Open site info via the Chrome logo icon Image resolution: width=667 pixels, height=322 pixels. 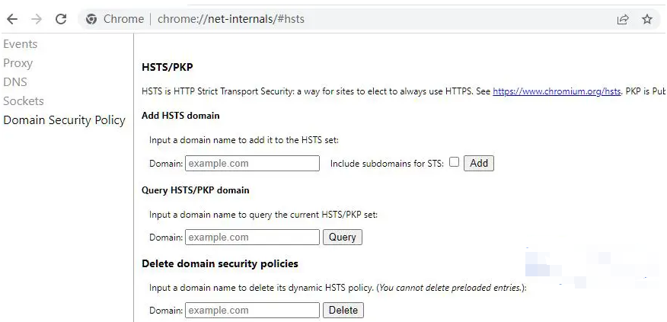click(x=91, y=19)
